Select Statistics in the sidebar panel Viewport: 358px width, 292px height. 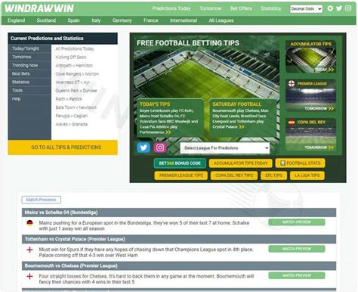29,82
